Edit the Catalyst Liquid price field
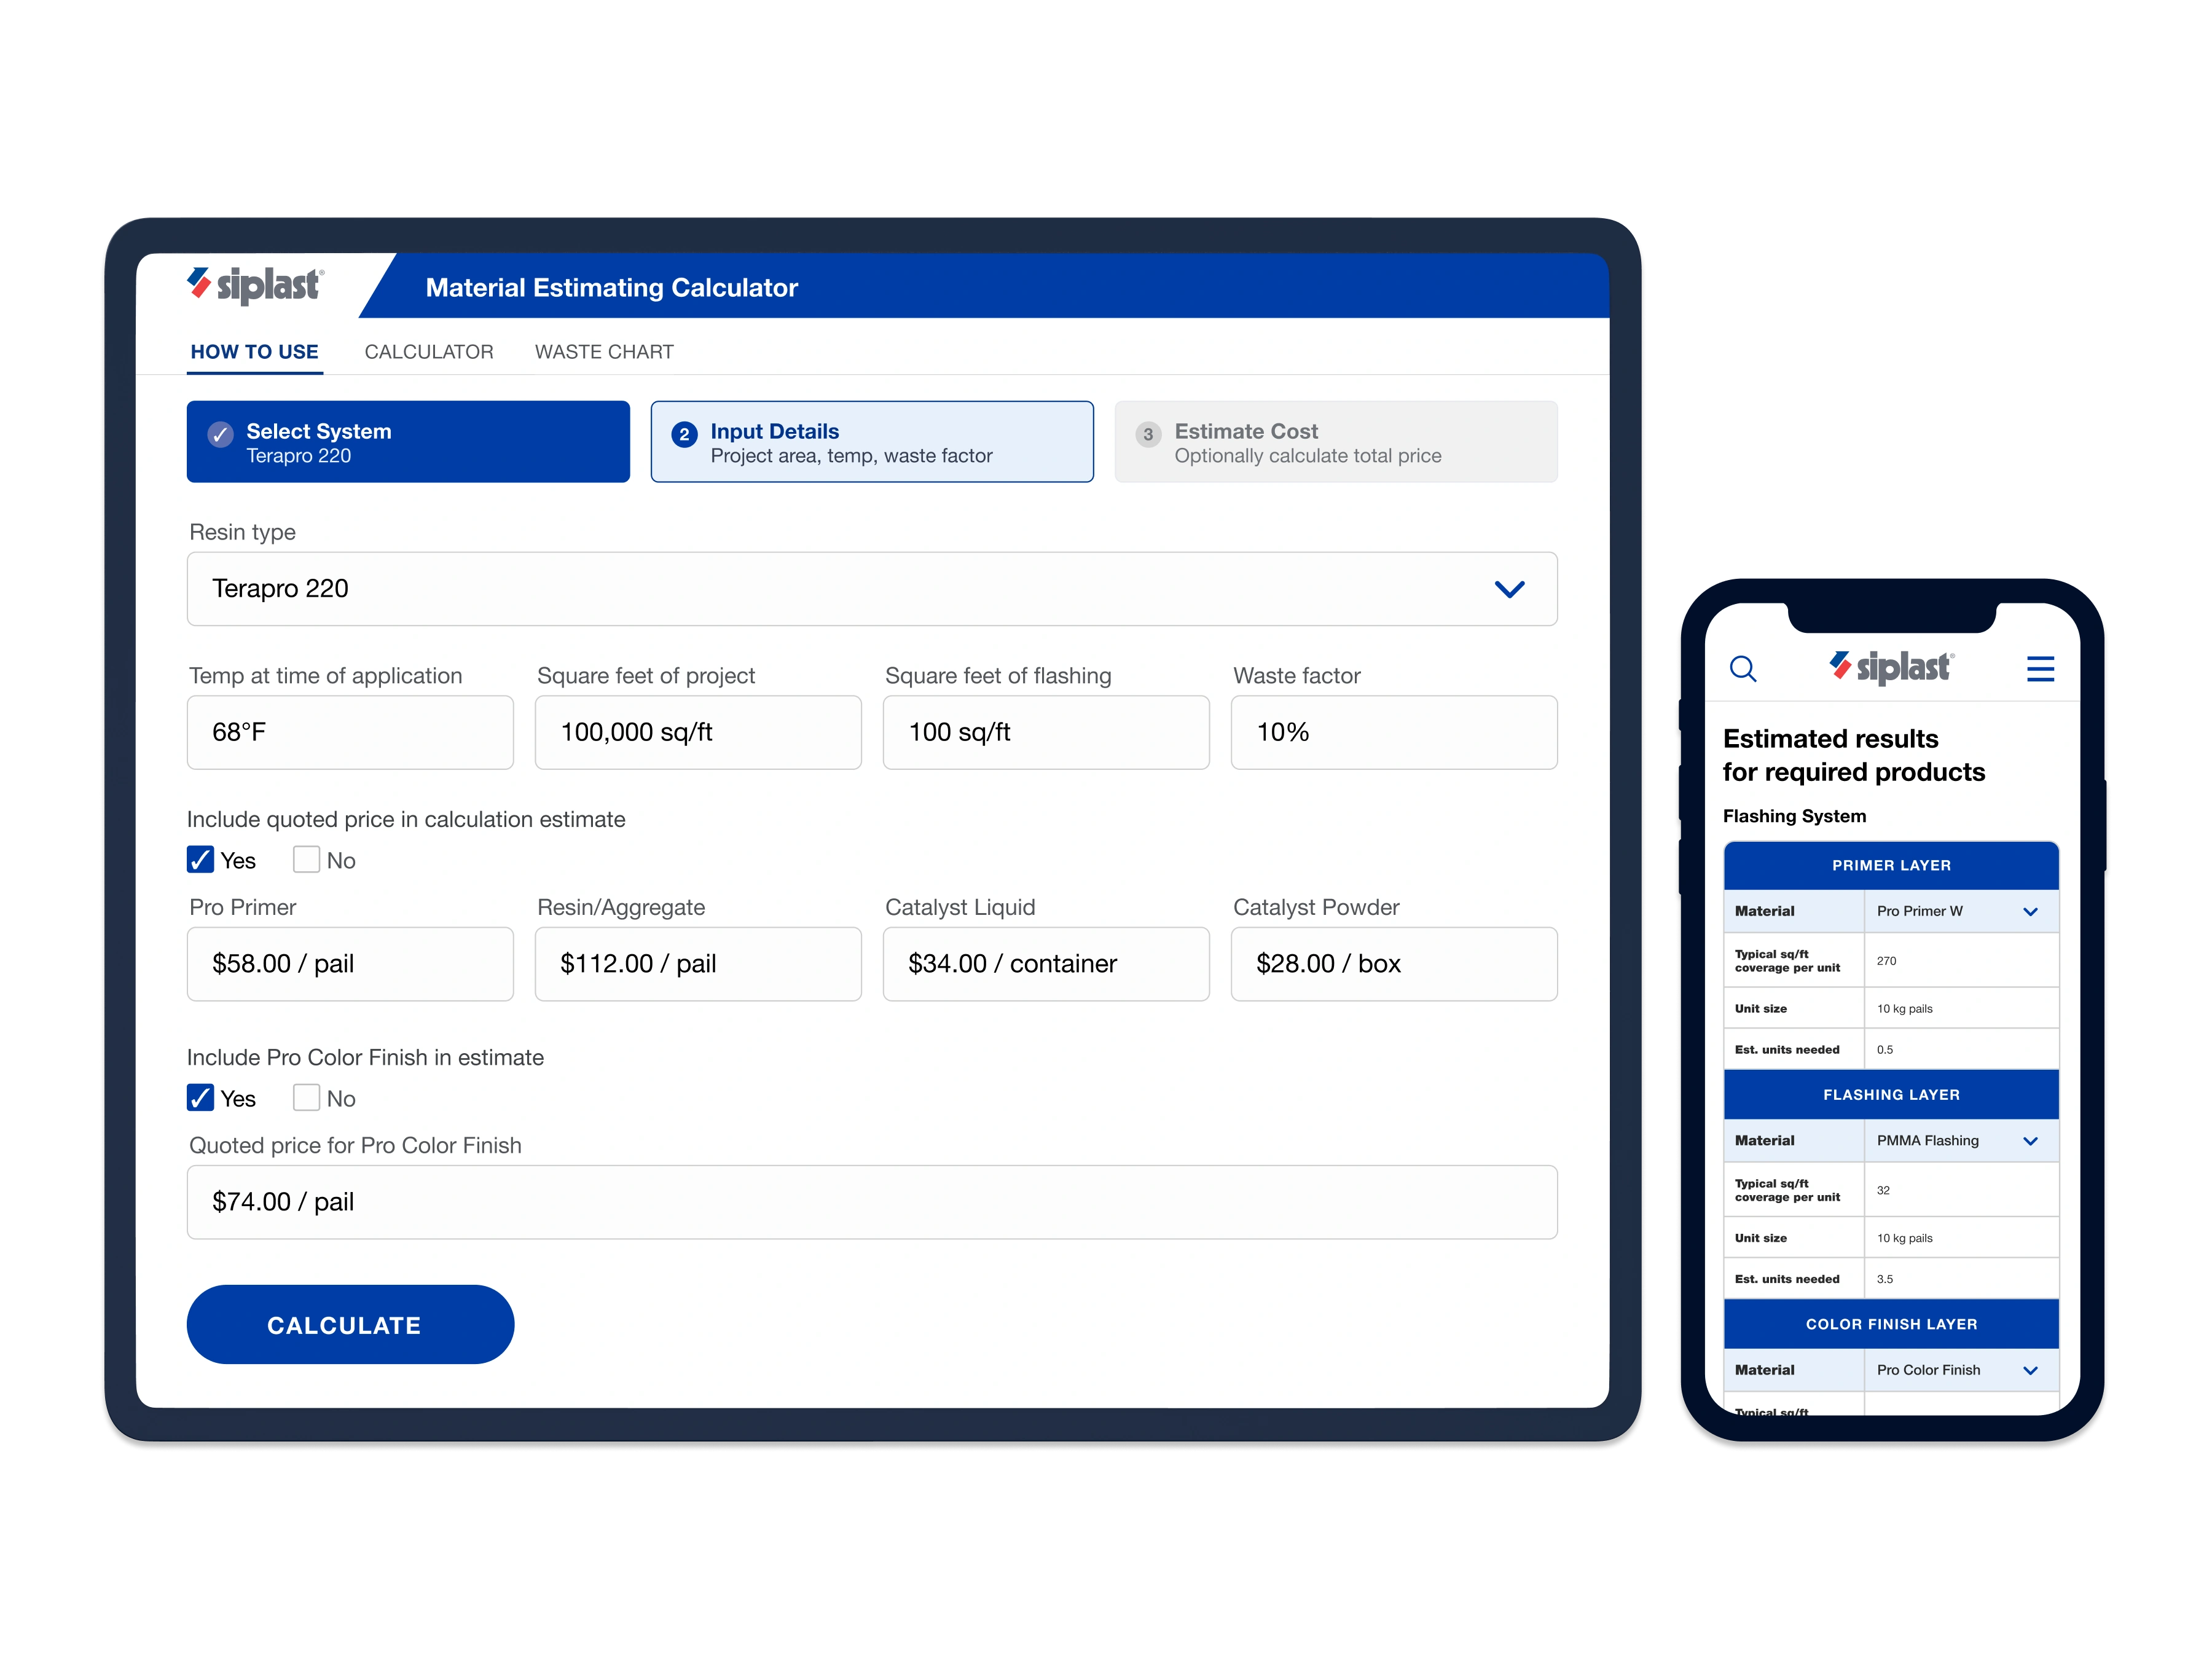This screenshot has height=1659, width=2212. (1046, 964)
